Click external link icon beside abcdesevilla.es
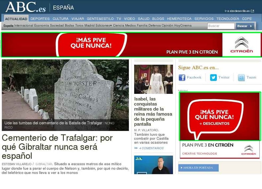This screenshot has width=262, height=189. (252, 11)
